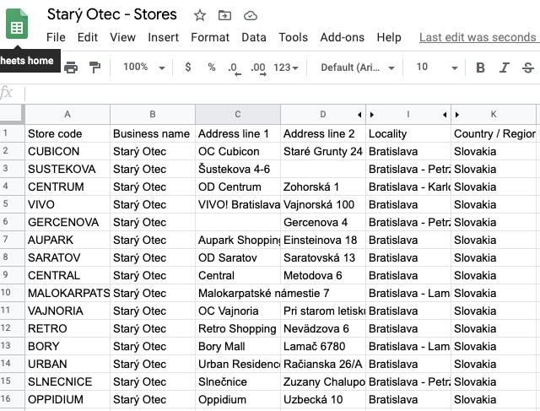Viewport: 540px width, 411px height.
Task: Select the OD Saratov cell
Action: coord(238,257)
